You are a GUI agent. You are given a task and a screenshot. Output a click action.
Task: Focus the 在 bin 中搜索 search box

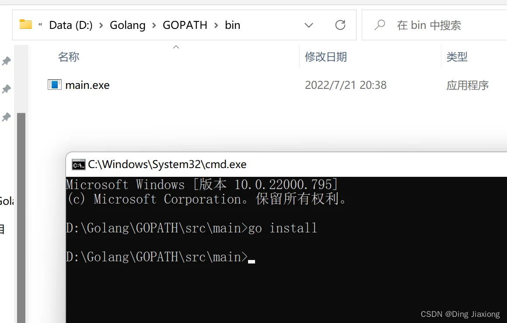[x=434, y=25]
